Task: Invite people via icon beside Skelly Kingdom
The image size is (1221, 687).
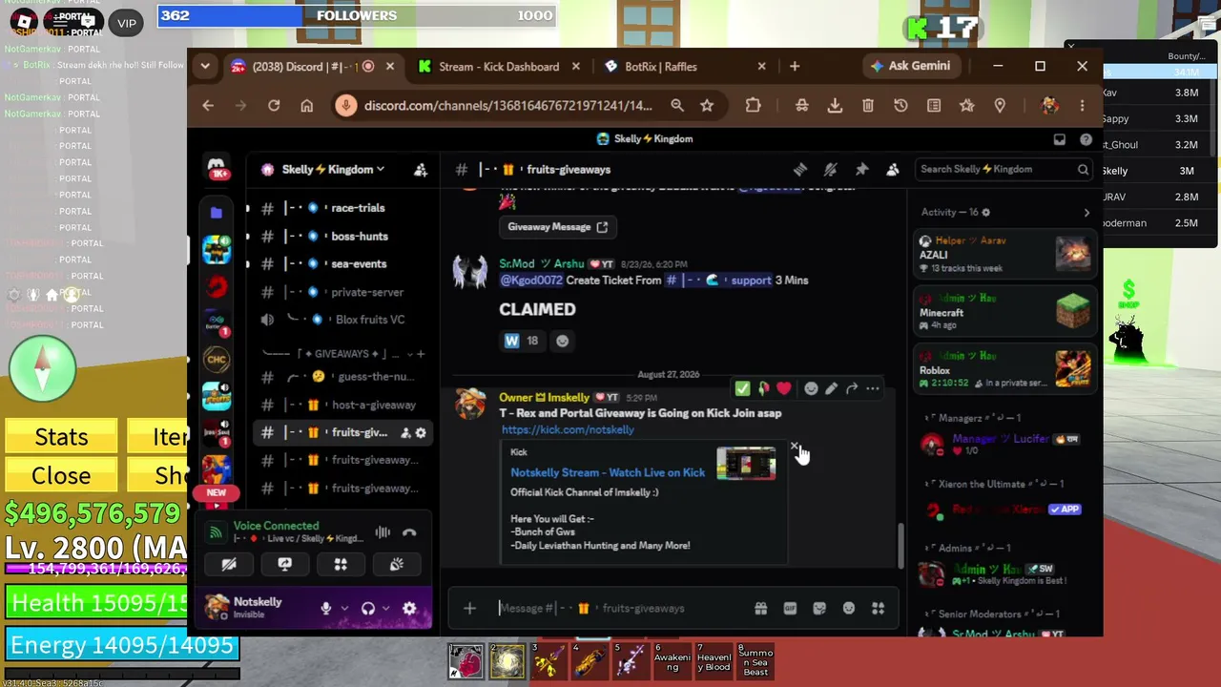Action: point(421,170)
